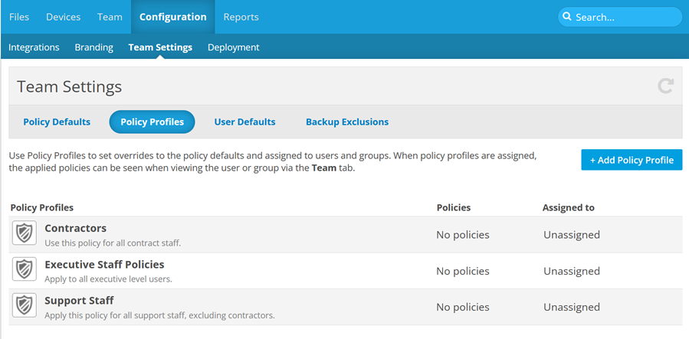Switch to Policy Defaults tab

tap(57, 122)
